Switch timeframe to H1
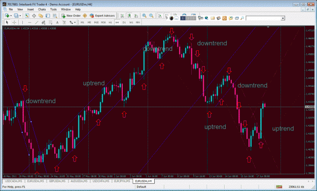The width and height of the screenshot is (317, 191). pos(110,22)
